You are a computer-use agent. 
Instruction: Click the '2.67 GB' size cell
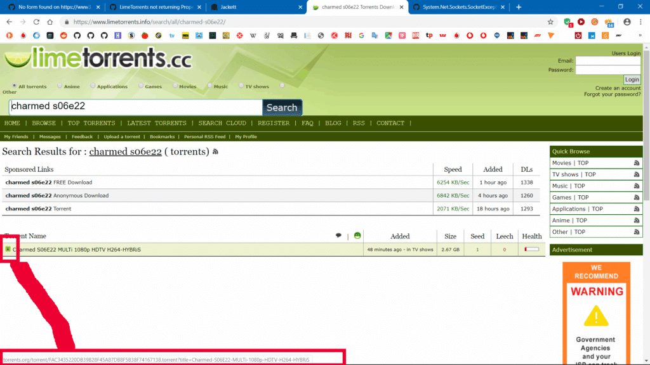pos(451,250)
